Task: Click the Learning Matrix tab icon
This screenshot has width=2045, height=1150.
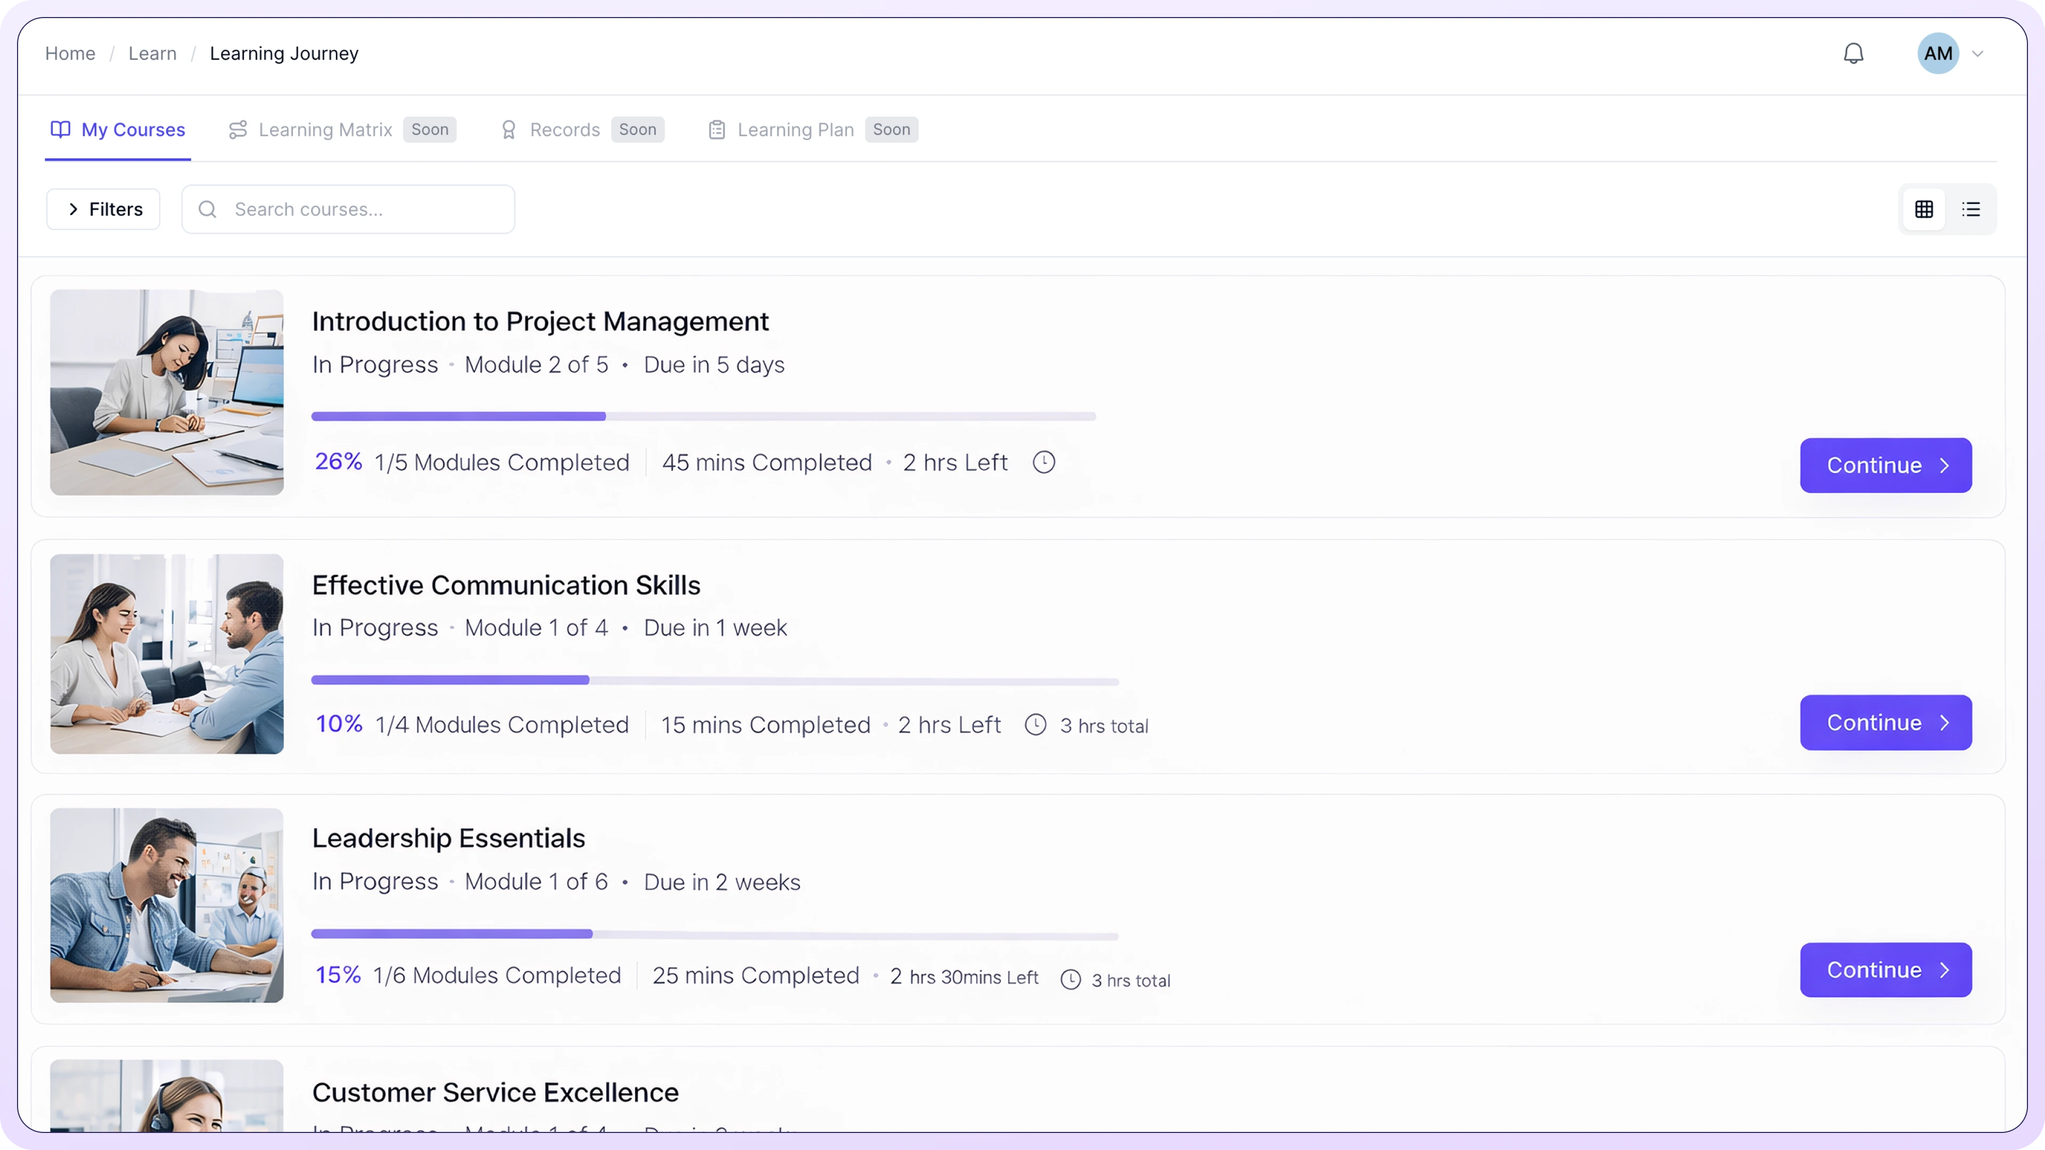Action: (238, 129)
